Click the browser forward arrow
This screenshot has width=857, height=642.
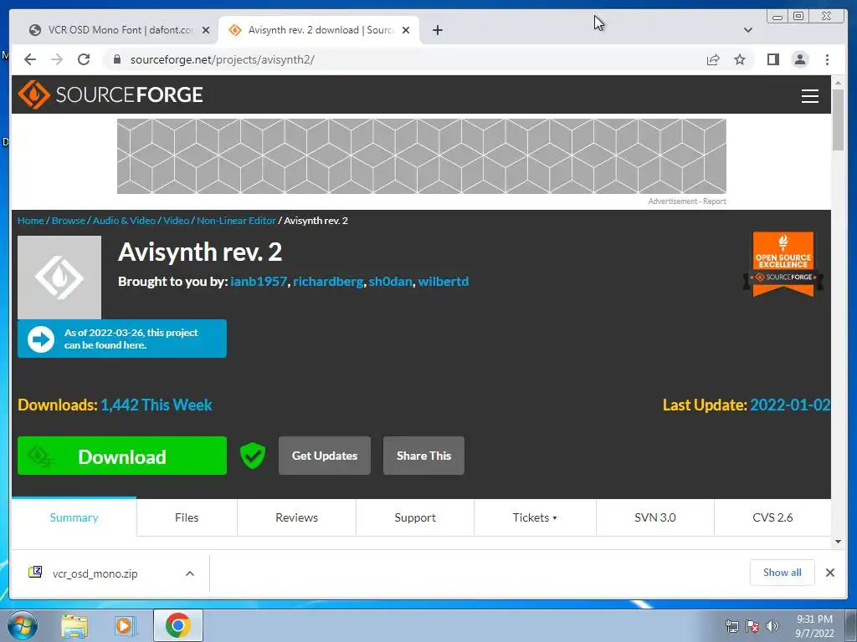tap(57, 59)
